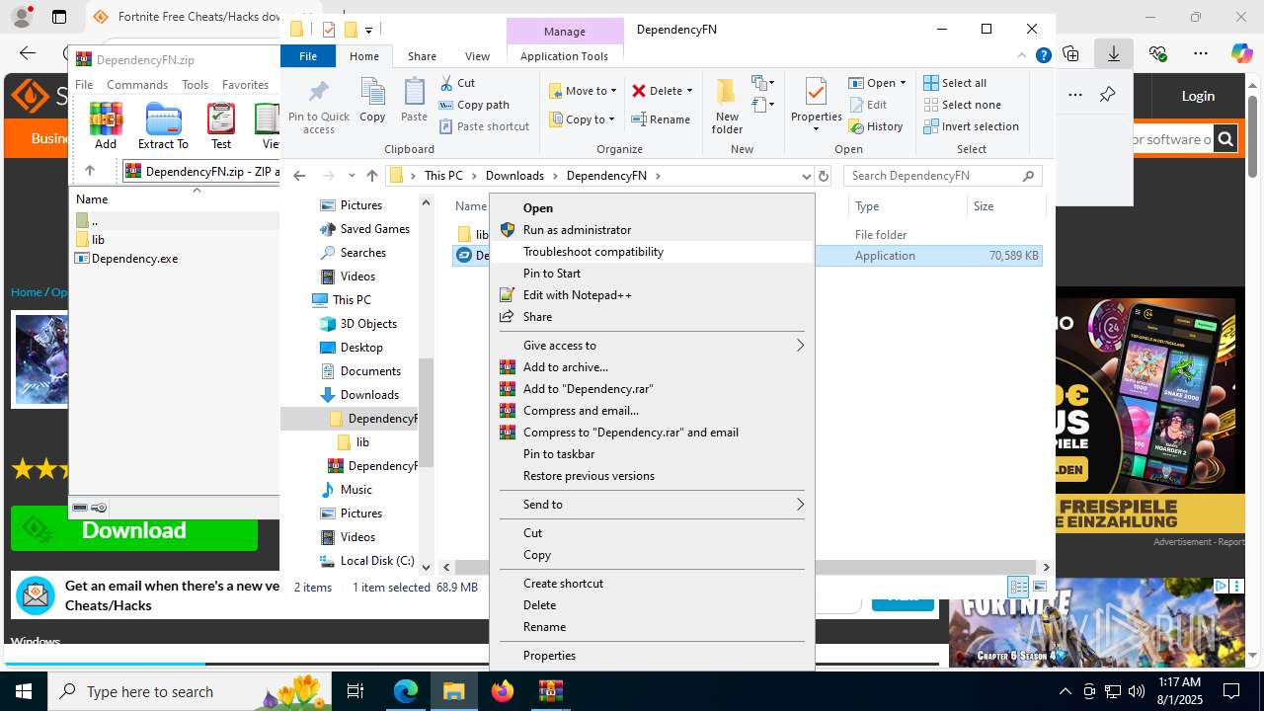Click Copy path in the ribbon

[474, 105]
